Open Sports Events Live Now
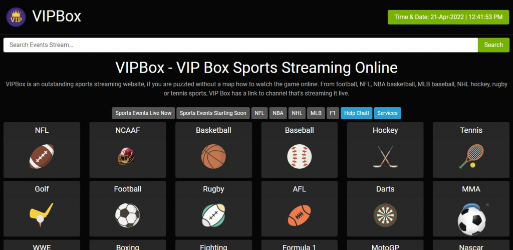513x250 pixels. pos(143,113)
